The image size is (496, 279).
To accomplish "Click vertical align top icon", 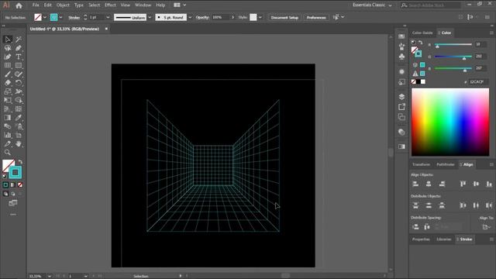I will [x=463, y=184].
